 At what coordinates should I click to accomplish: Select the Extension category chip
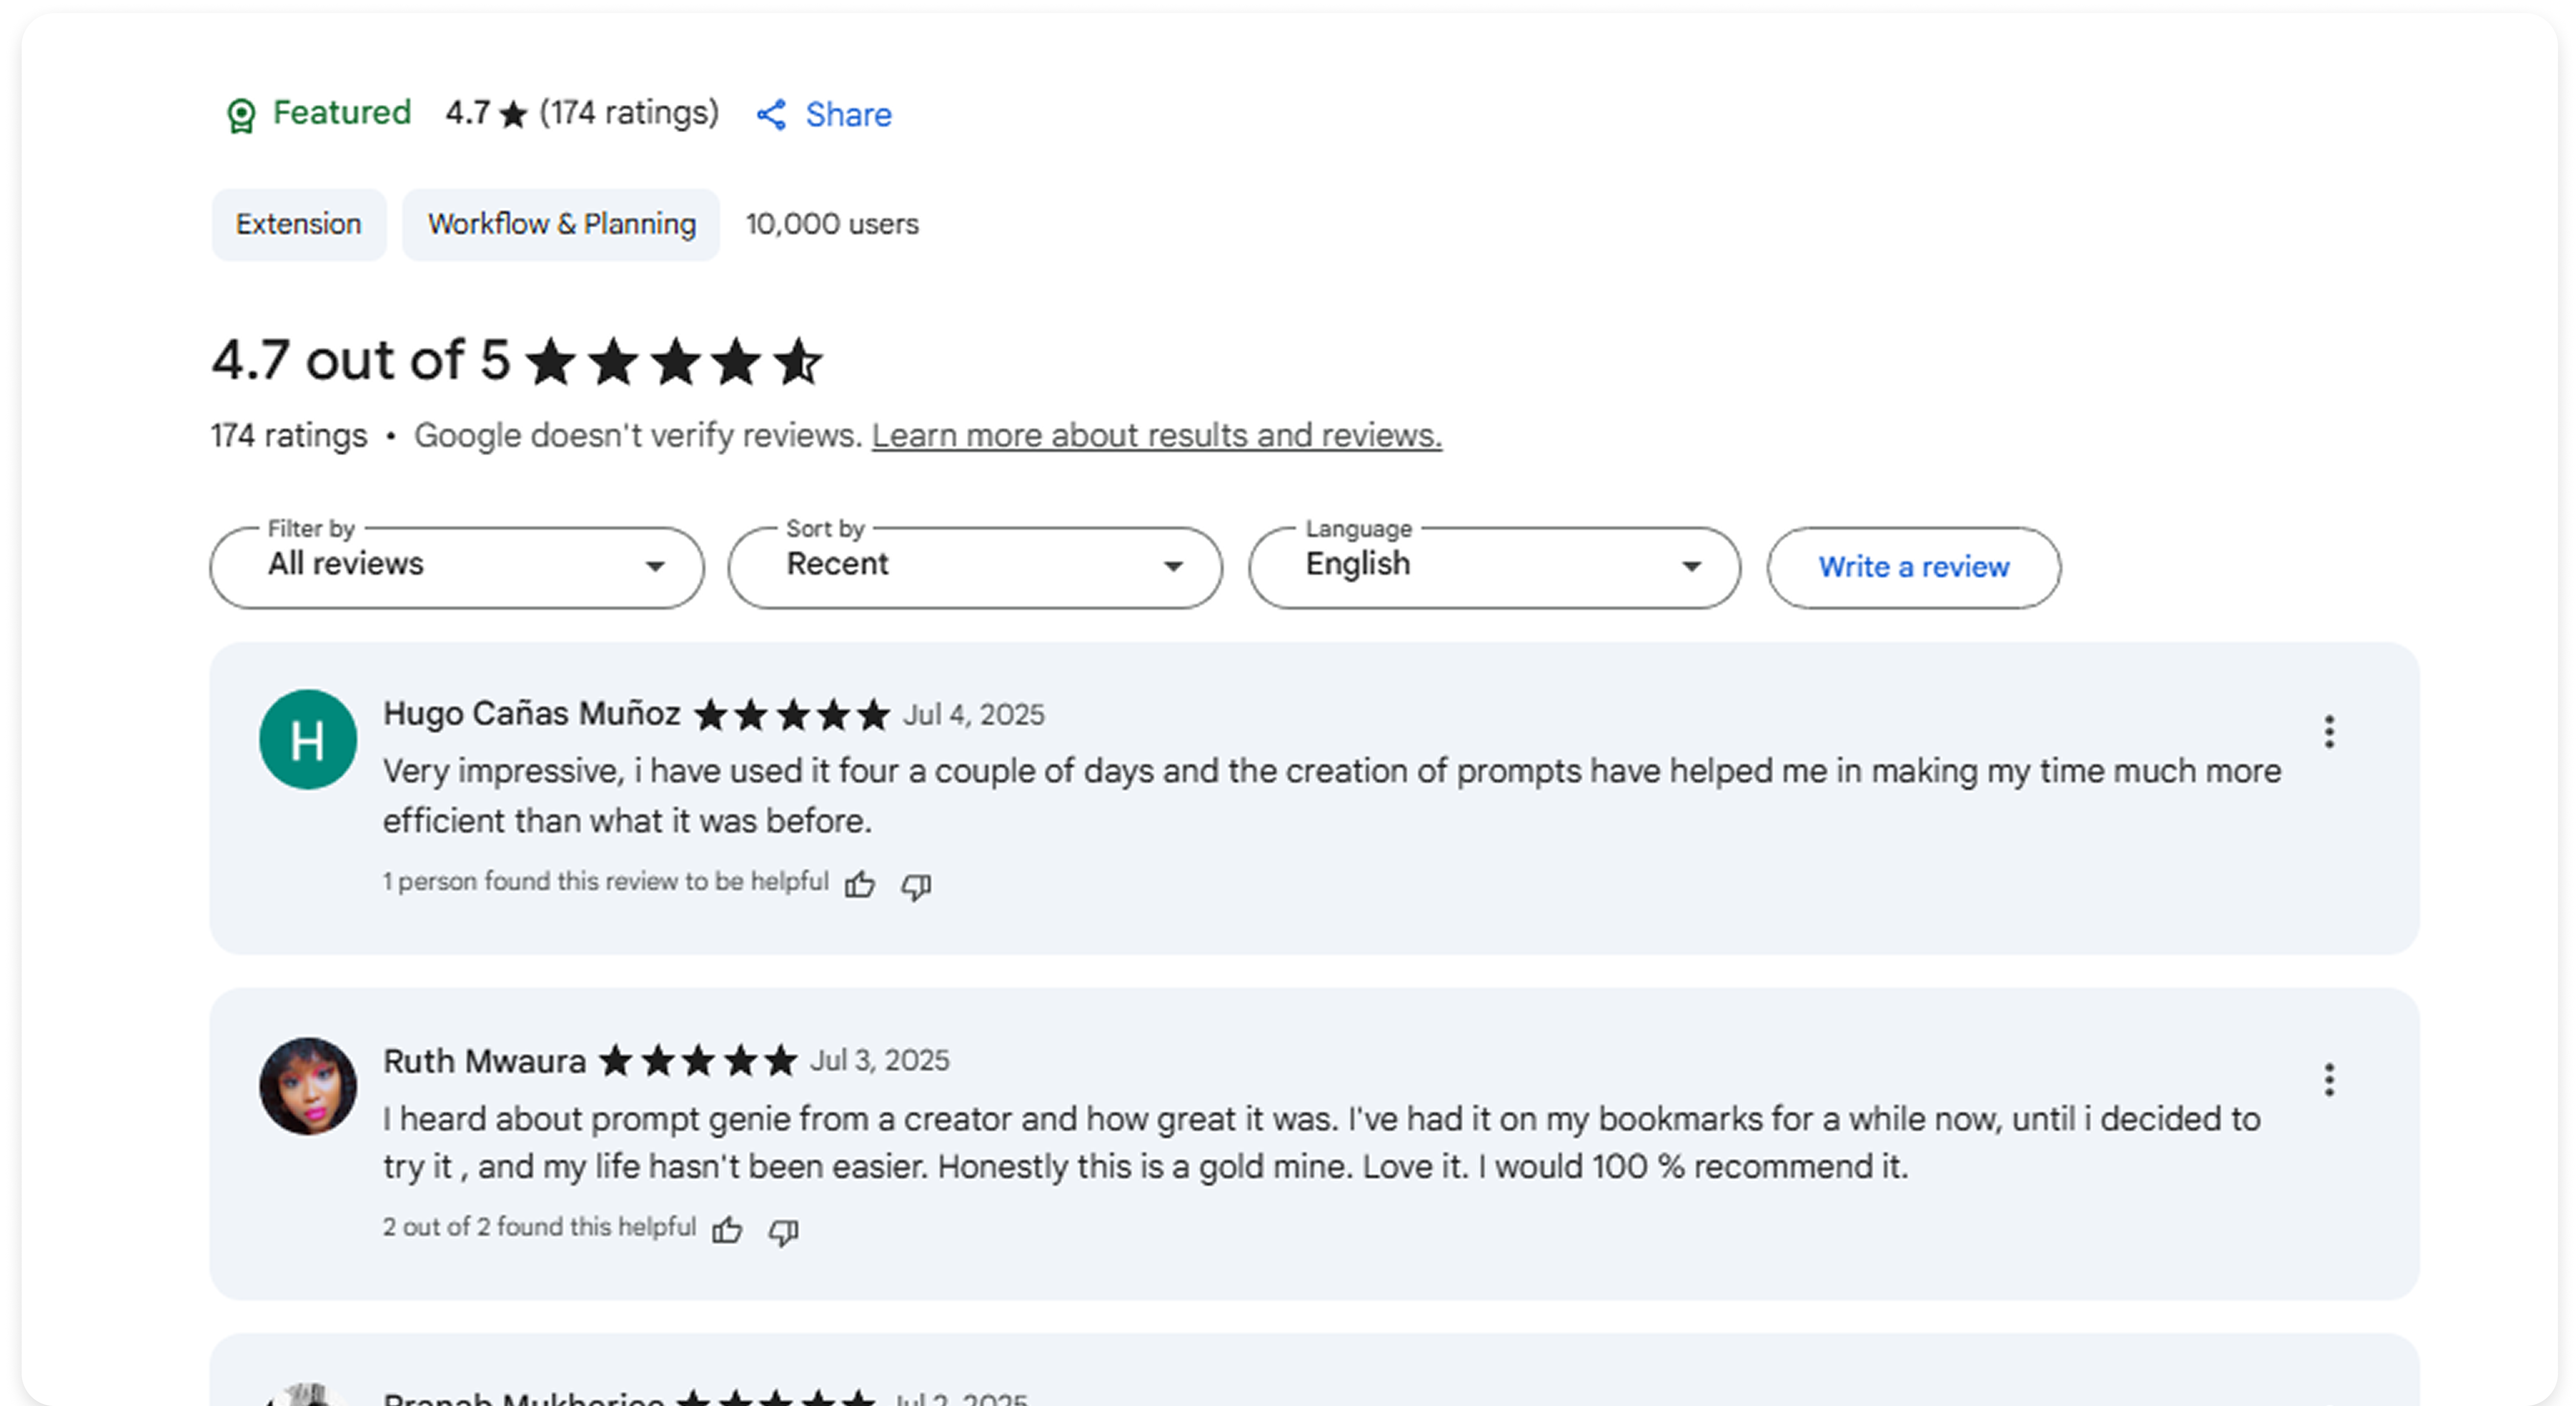coord(298,224)
